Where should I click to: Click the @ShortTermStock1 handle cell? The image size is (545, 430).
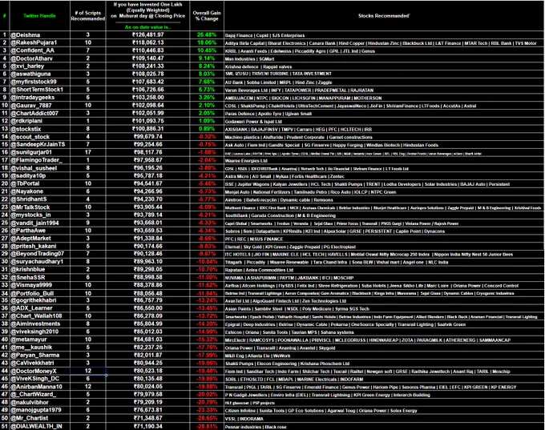40,90
